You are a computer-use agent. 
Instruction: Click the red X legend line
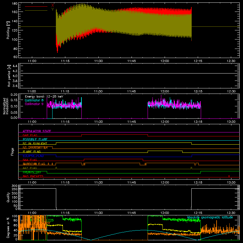(x=36, y=6)
